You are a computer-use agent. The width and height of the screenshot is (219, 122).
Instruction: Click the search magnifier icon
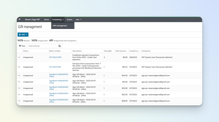click(x=59, y=46)
